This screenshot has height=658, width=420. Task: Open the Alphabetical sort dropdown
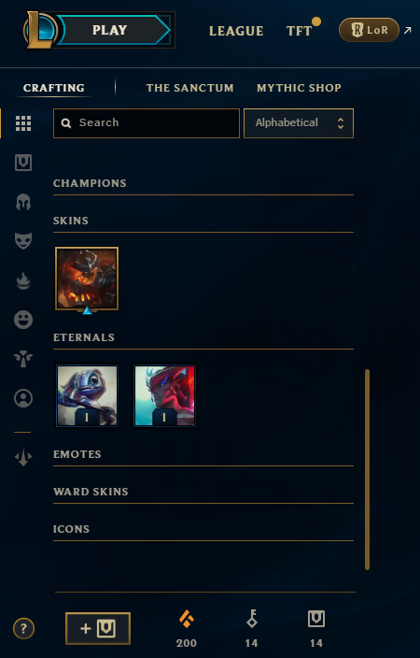click(x=299, y=123)
